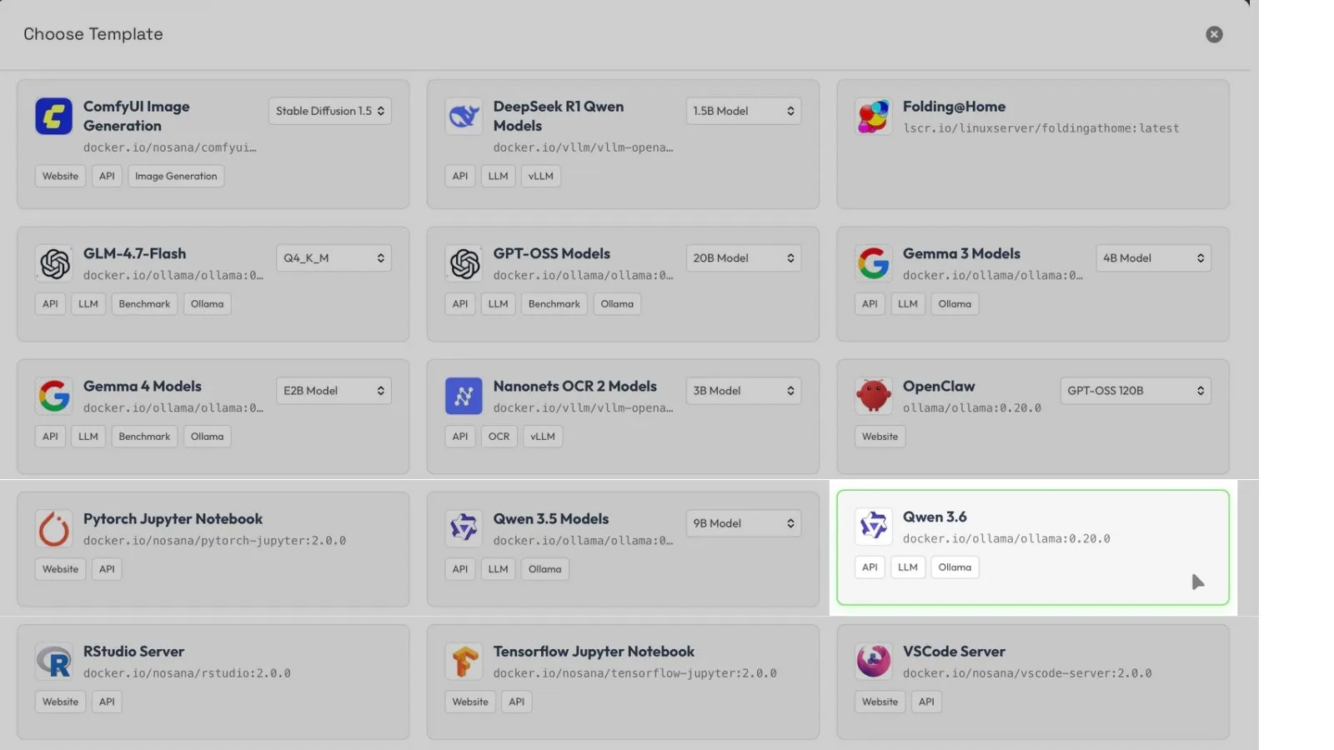
Task: Click the LLM tag on Qwen 3.6 card
Action: (x=907, y=567)
